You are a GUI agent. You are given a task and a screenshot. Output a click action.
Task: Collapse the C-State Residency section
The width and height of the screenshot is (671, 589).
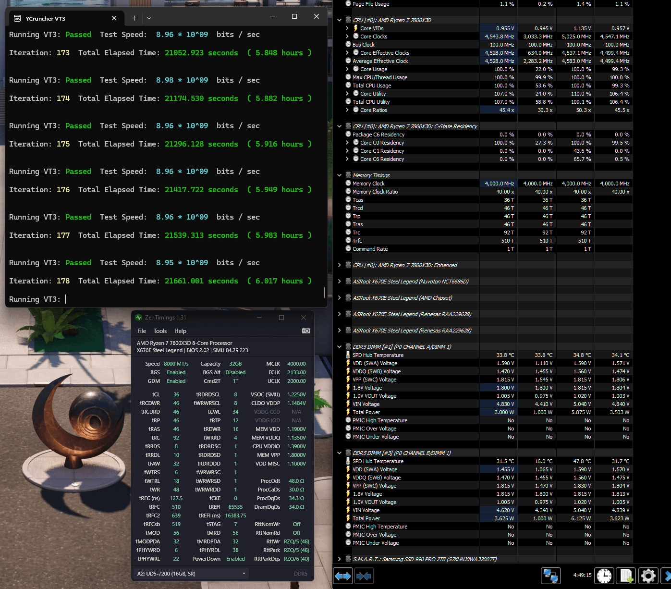pos(340,126)
